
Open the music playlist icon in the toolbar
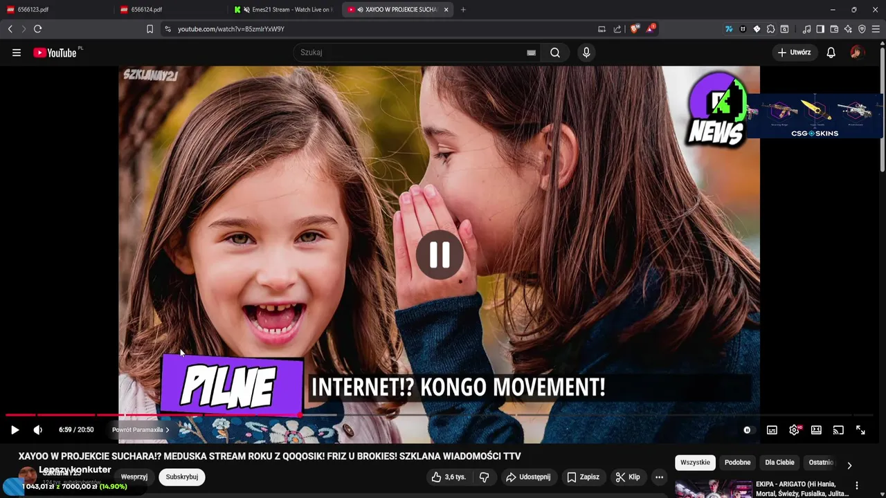click(806, 29)
